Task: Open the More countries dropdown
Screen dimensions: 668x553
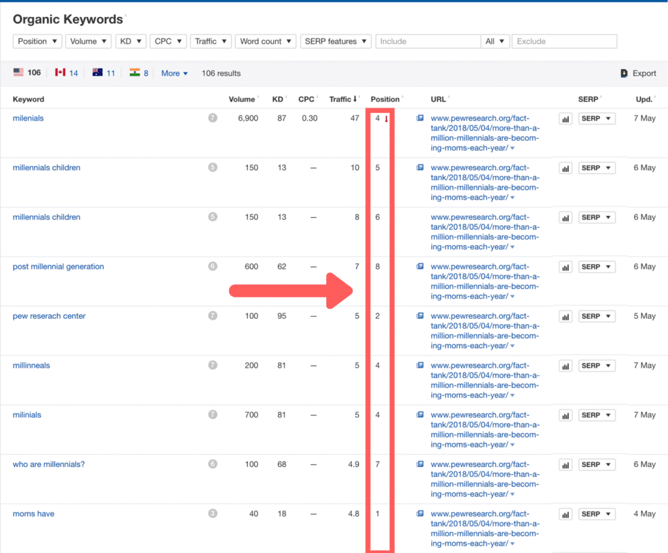Action: tap(174, 74)
